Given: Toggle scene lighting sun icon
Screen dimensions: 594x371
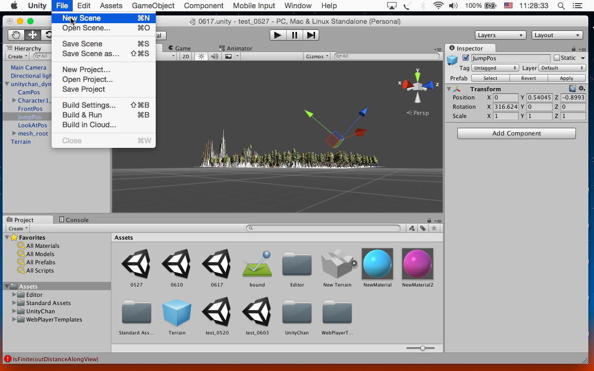Looking at the screenshot, I should click(x=202, y=56).
